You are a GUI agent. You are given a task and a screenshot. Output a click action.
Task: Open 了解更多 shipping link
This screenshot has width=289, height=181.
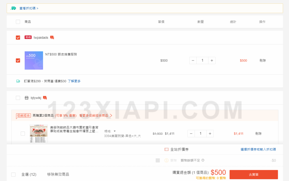point(74,81)
